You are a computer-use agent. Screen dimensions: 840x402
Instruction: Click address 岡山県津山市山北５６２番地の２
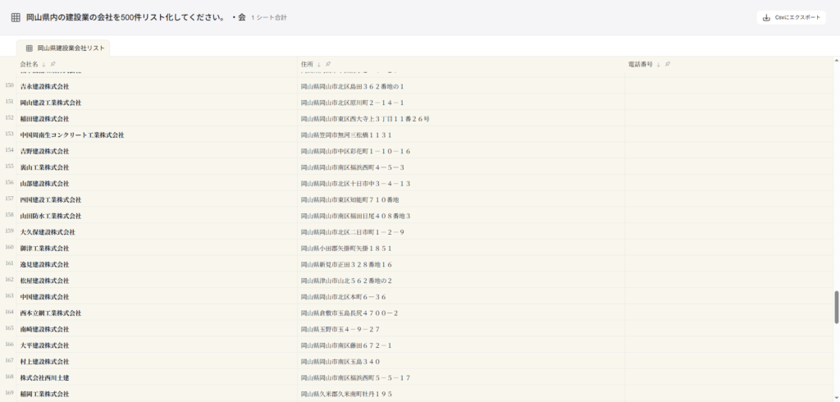point(346,281)
